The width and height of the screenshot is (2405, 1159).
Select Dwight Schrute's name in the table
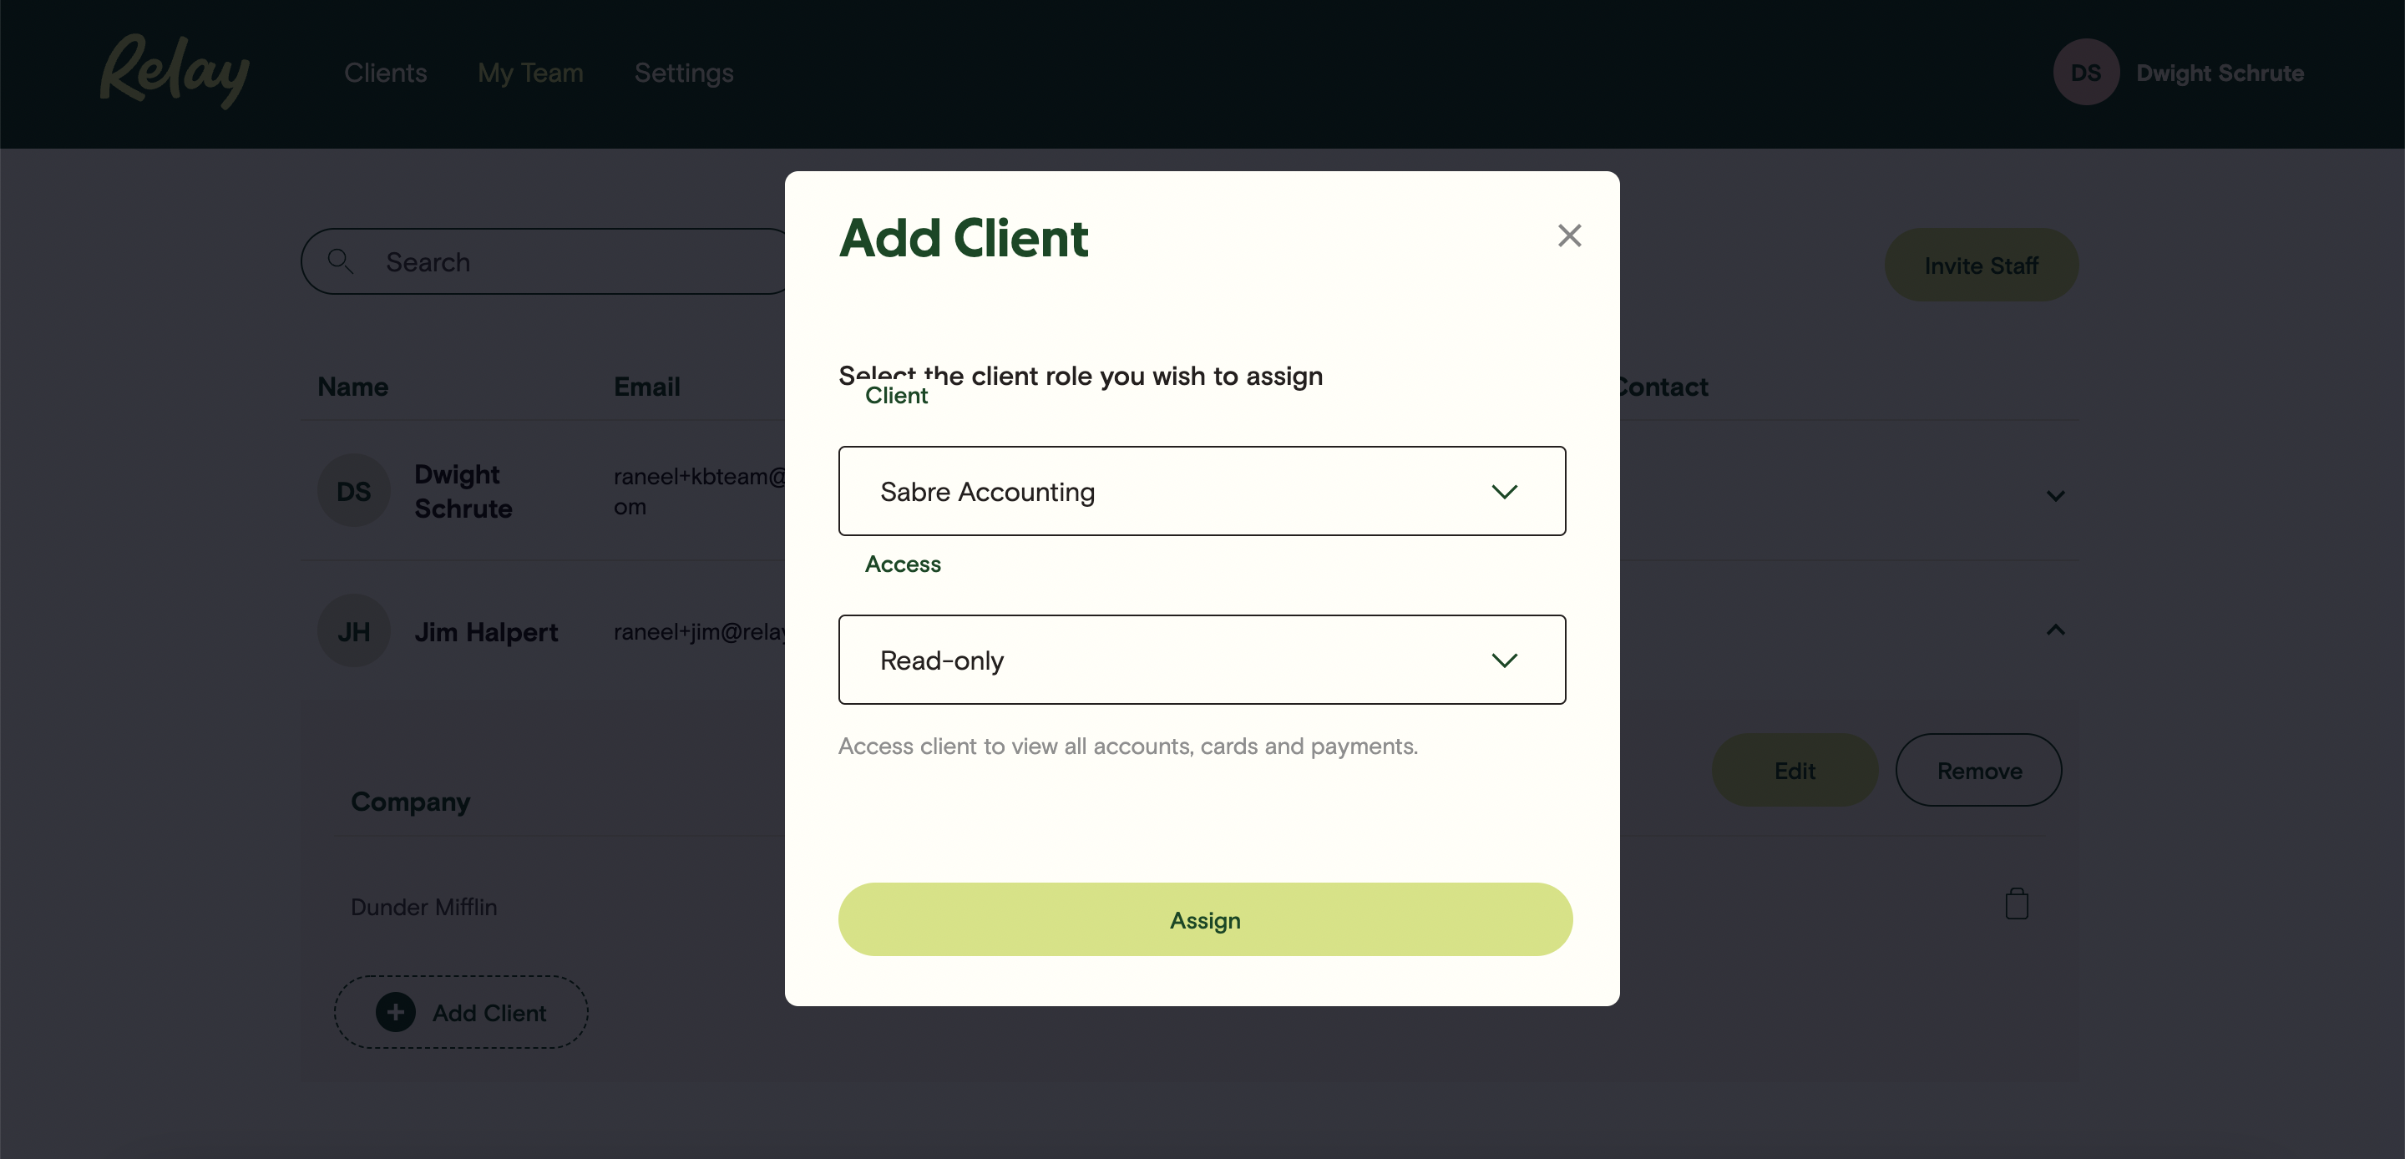[463, 491]
